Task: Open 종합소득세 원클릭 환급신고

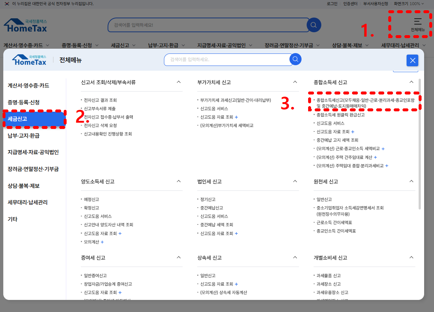Action: (x=340, y=115)
